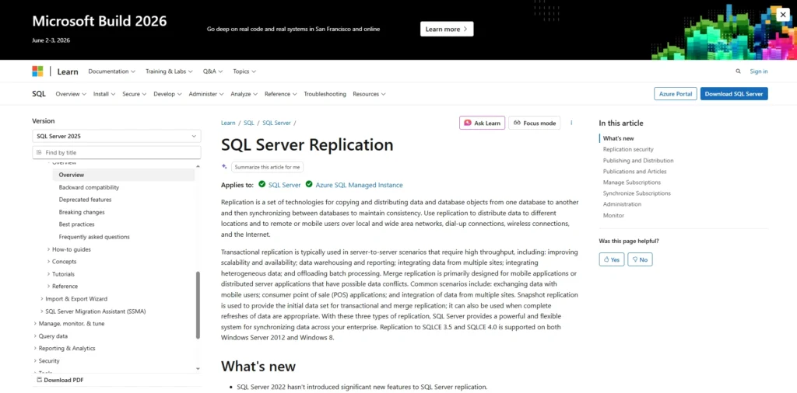Close the Microsoft Build banner

coord(783,15)
